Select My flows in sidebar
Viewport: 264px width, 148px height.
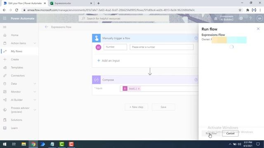point(16,51)
